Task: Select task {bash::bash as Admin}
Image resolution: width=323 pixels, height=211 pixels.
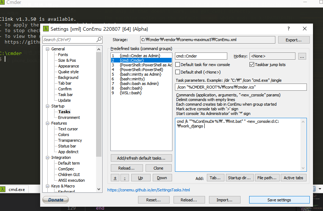Action: [x=141, y=84]
